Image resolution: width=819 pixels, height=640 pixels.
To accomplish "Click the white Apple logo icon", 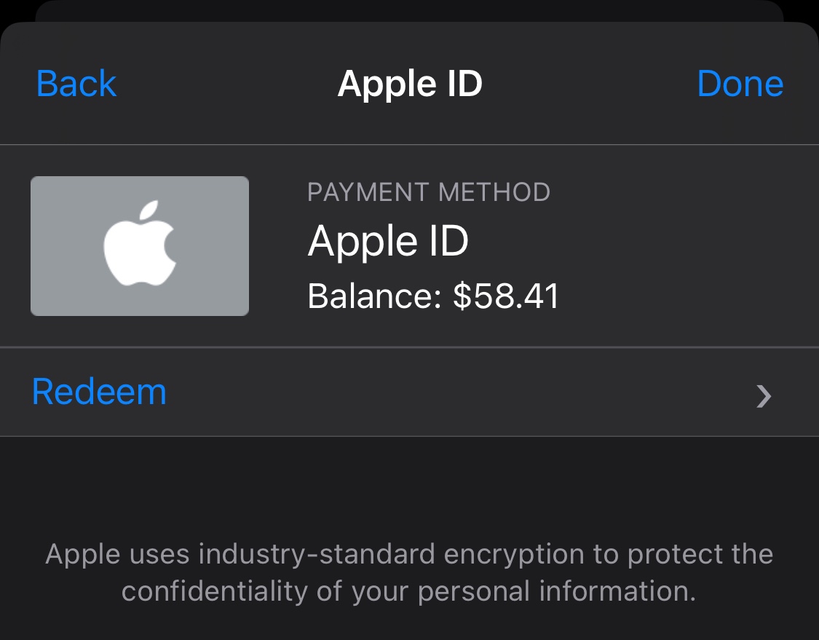I will (x=140, y=244).
